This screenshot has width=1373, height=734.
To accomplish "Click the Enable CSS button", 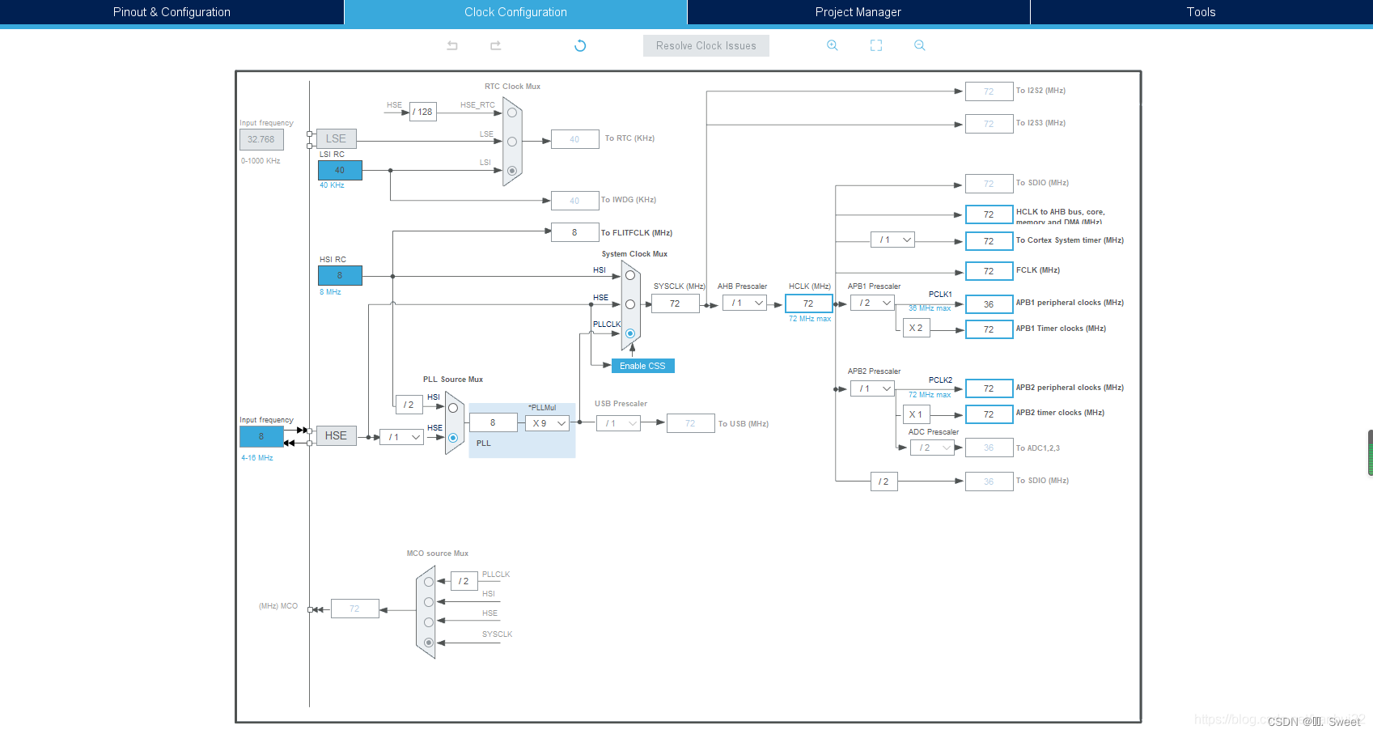I will (642, 365).
